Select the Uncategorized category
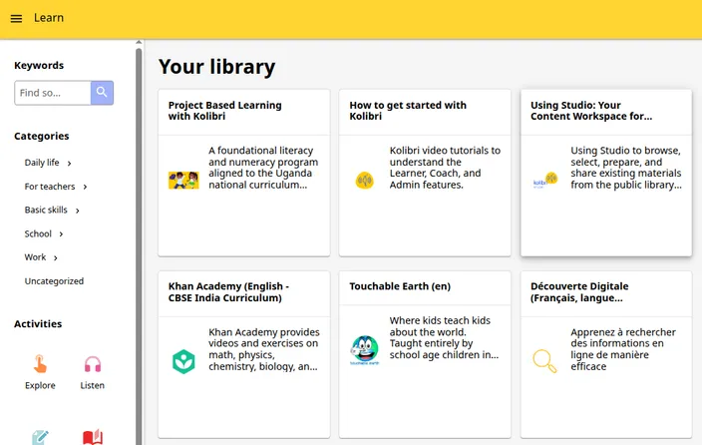This screenshot has width=702, height=445. click(x=54, y=281)
